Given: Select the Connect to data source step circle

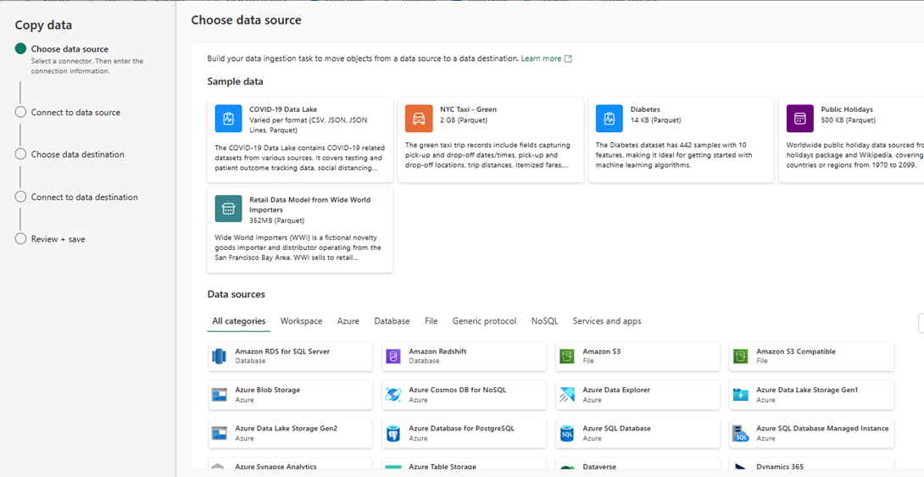Looking at the screenshot, I should 20,113.
